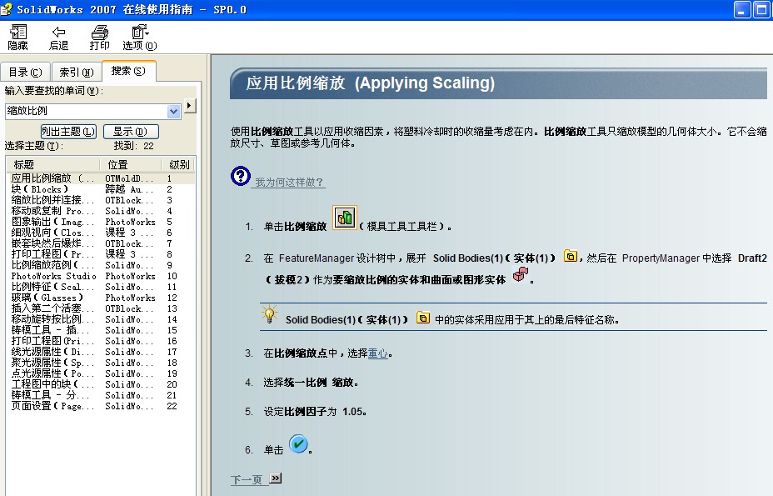Click the SolidWorks help title bar icon
The height and width of the screenshot is (496, 773).
[x=7, y=9]
